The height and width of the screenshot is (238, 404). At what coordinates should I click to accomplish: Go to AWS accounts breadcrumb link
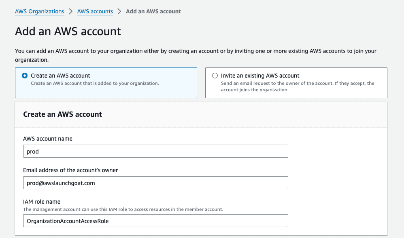click(95, 11)
